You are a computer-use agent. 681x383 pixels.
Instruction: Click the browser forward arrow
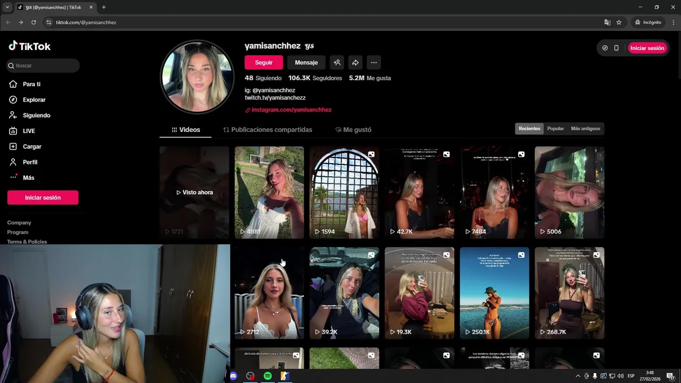21,22
